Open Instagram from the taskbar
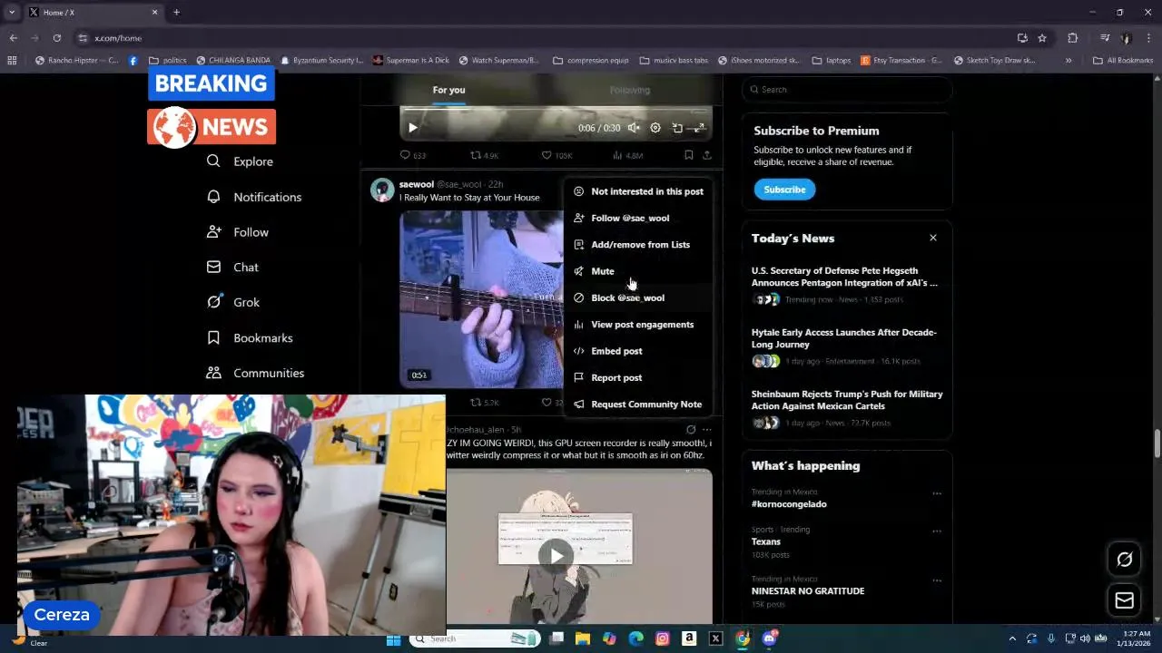The width and height of the screenshot is (1162, 653). (x=663, y=638)
